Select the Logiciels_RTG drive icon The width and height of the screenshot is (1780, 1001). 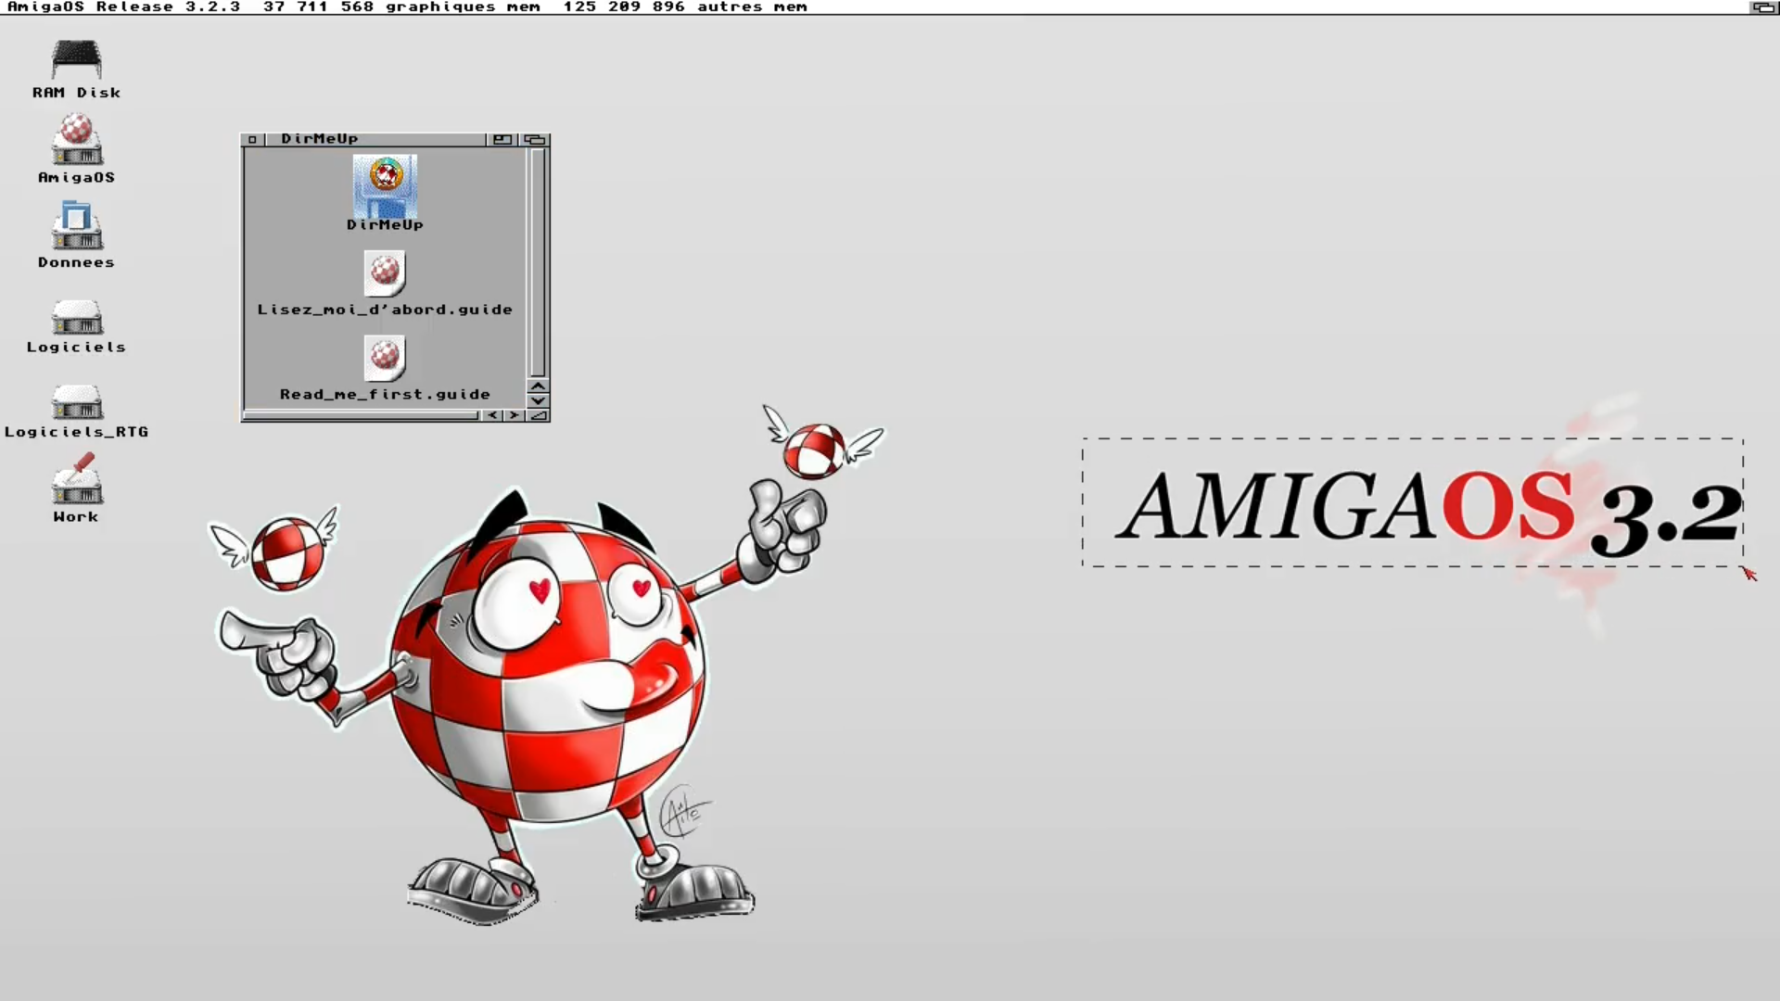coord(76,400)
